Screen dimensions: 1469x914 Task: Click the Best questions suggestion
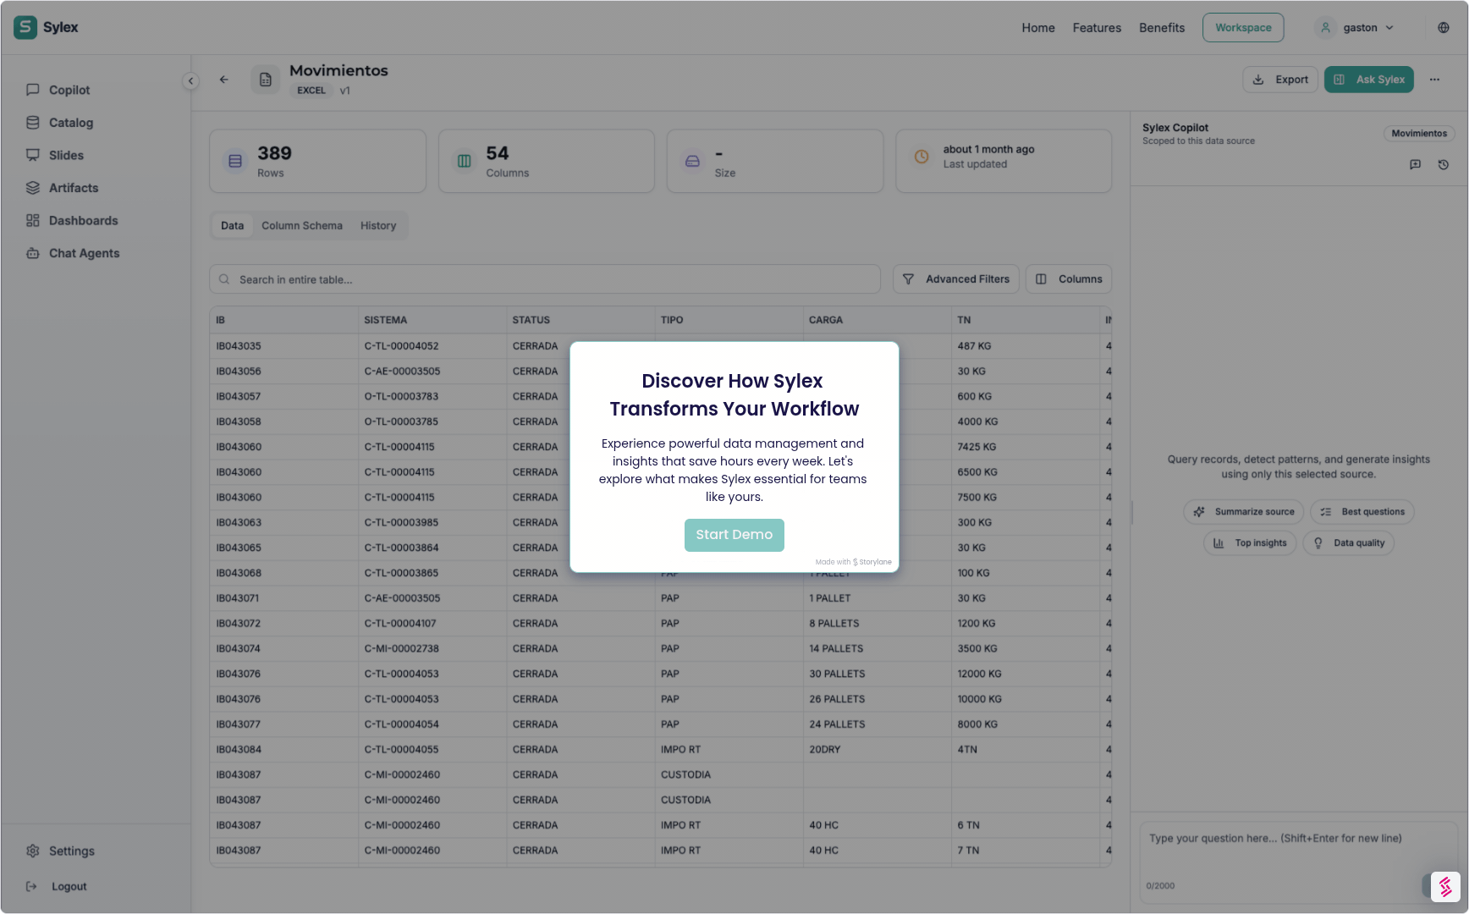[1362, 512]
